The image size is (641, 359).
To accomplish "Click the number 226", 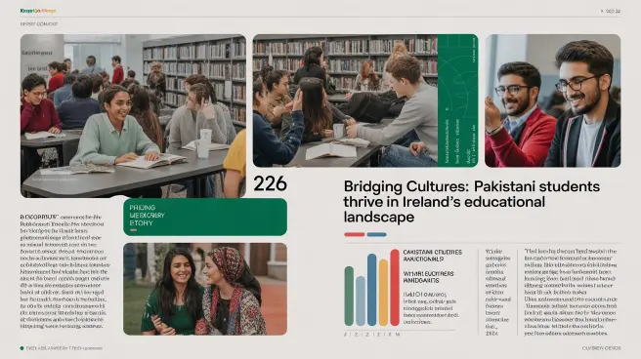I will [270, 184].
